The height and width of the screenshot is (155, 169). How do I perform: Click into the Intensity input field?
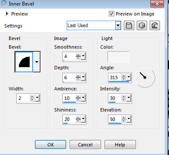(115, 98)
